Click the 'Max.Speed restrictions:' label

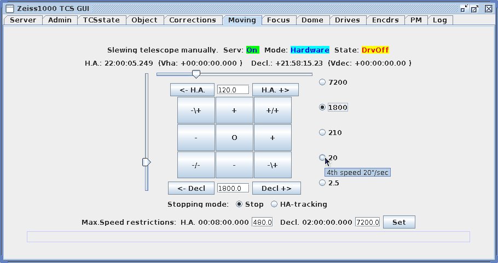(x=129, y=222)
